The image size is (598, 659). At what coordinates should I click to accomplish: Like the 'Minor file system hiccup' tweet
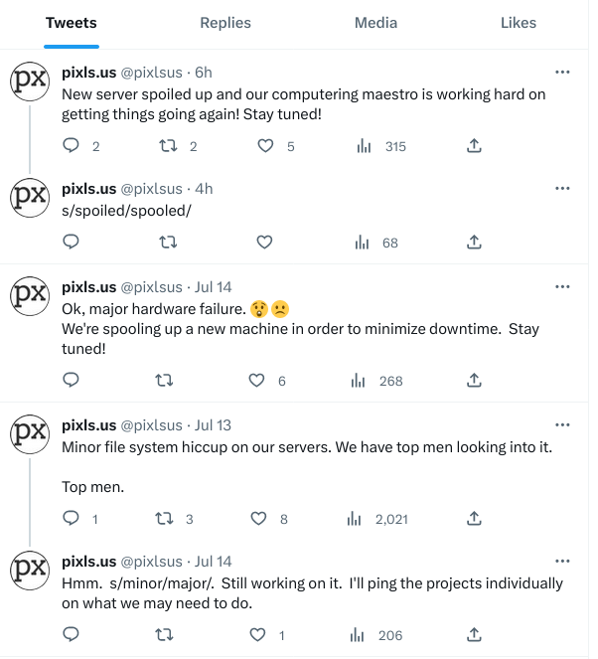point(259,518)
